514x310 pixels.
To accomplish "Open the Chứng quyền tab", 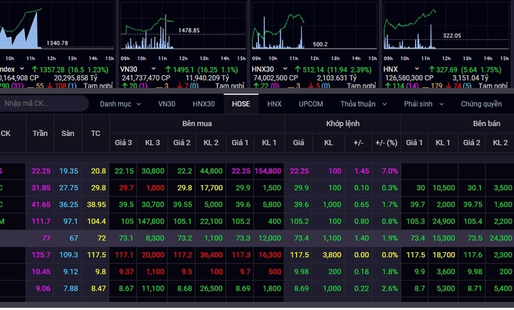I will pos(481,104).
